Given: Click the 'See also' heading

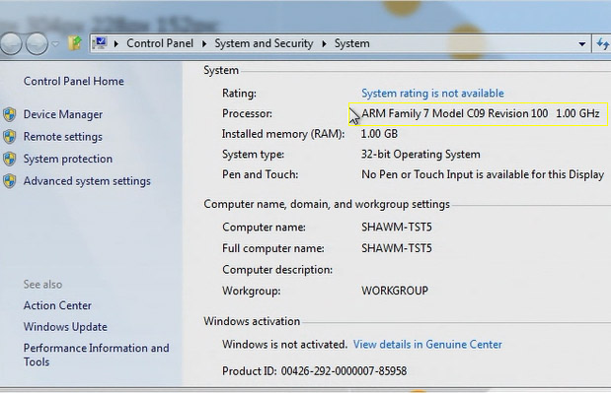Looking at the screenshot, I should (x=42, y=285).
